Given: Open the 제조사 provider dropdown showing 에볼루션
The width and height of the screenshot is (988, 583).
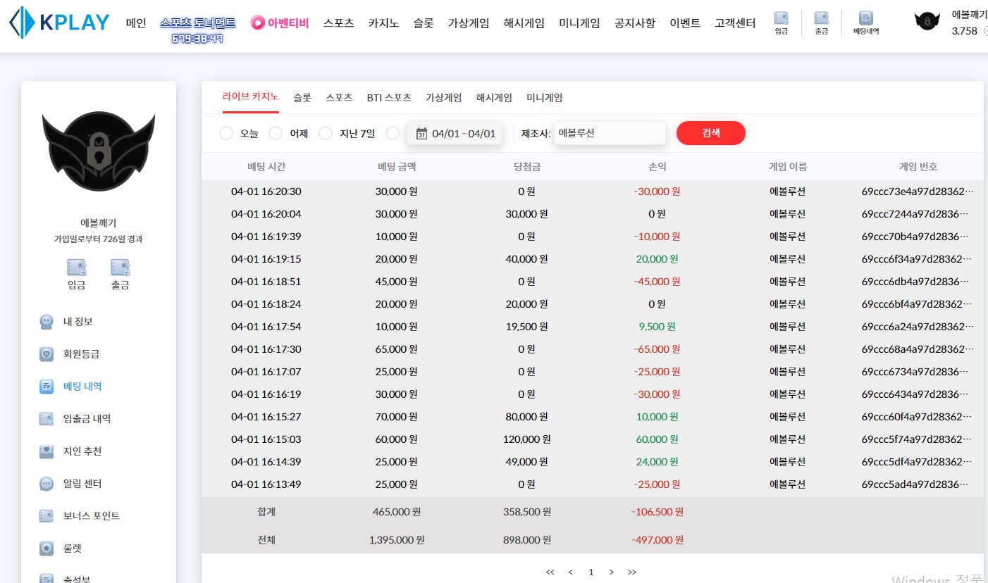Looking at the screenshot, I should point(609,133).
